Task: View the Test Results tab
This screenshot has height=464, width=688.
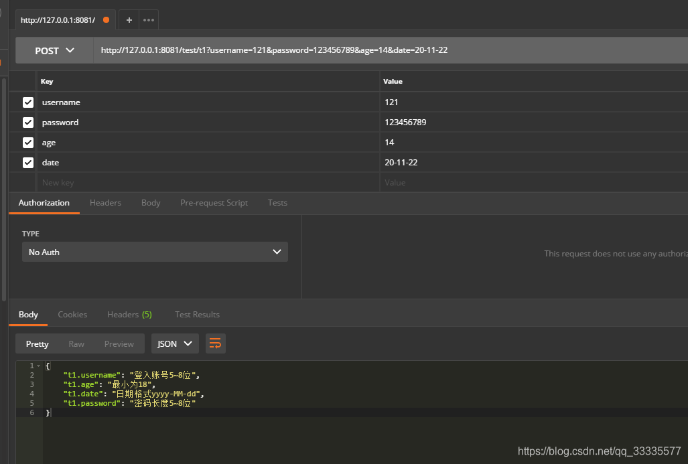Action: pos(197,314)
